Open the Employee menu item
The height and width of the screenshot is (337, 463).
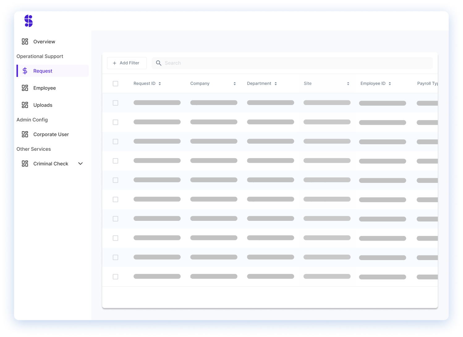(x=45, y=88)
